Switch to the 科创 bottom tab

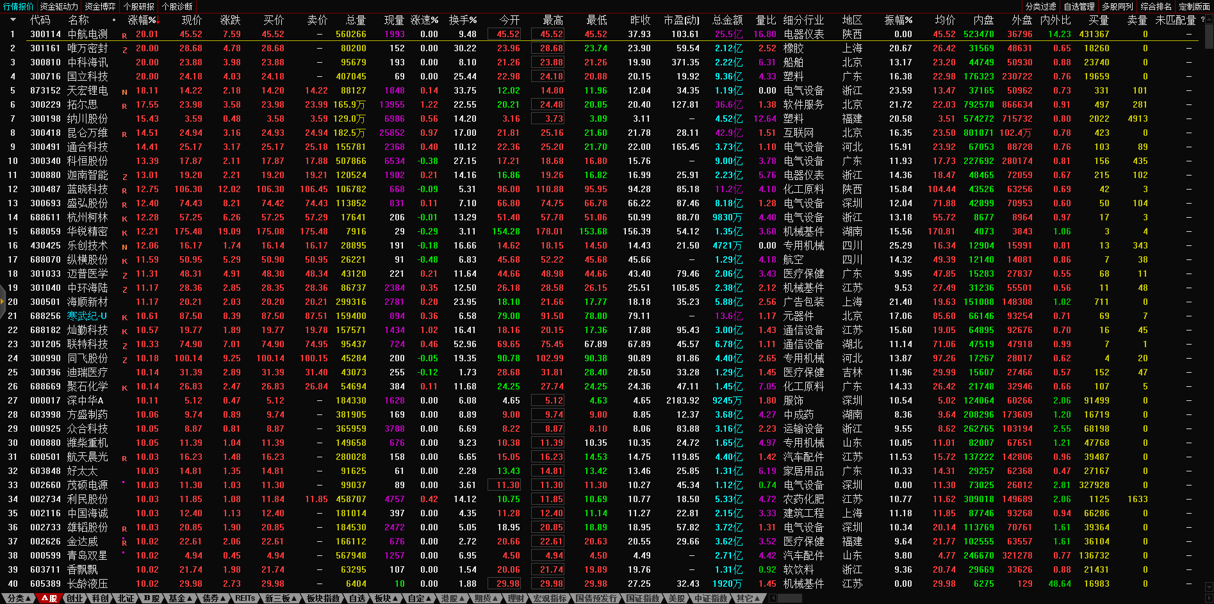[100, 598]
